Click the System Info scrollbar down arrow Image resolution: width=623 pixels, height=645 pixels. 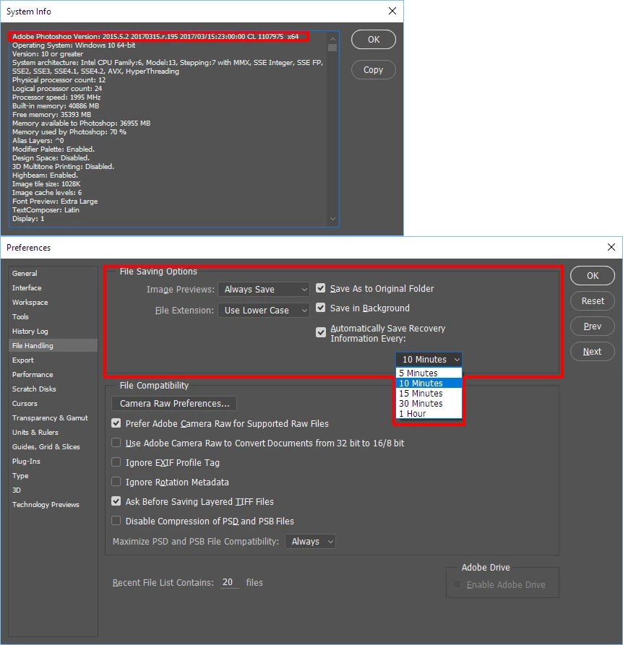332,219
